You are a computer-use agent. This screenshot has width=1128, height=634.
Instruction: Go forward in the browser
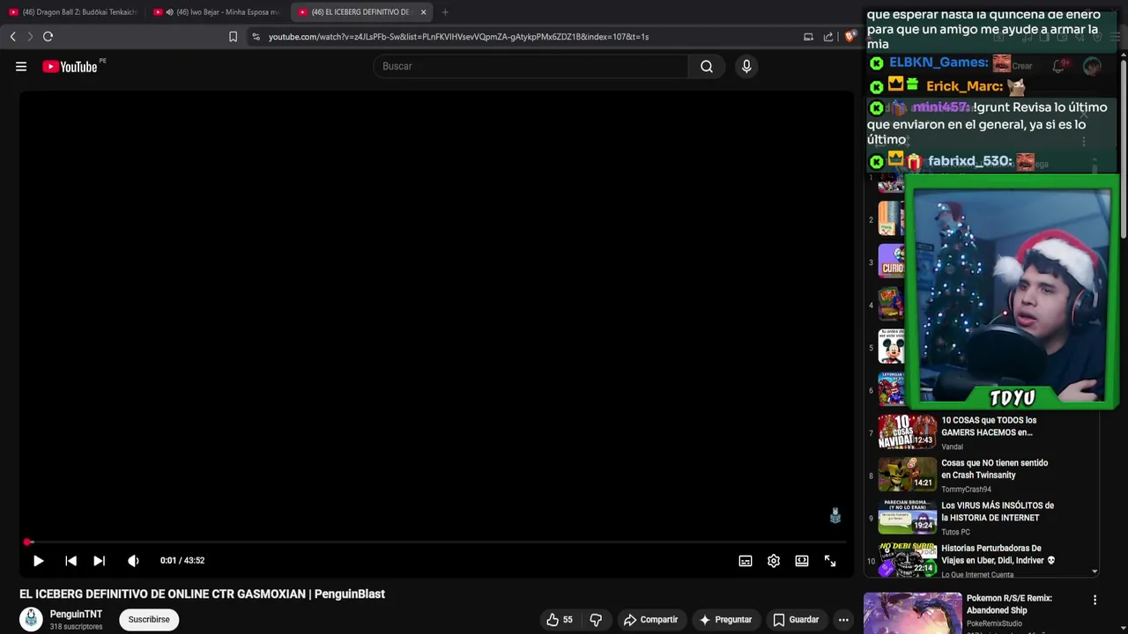point(30,36)
